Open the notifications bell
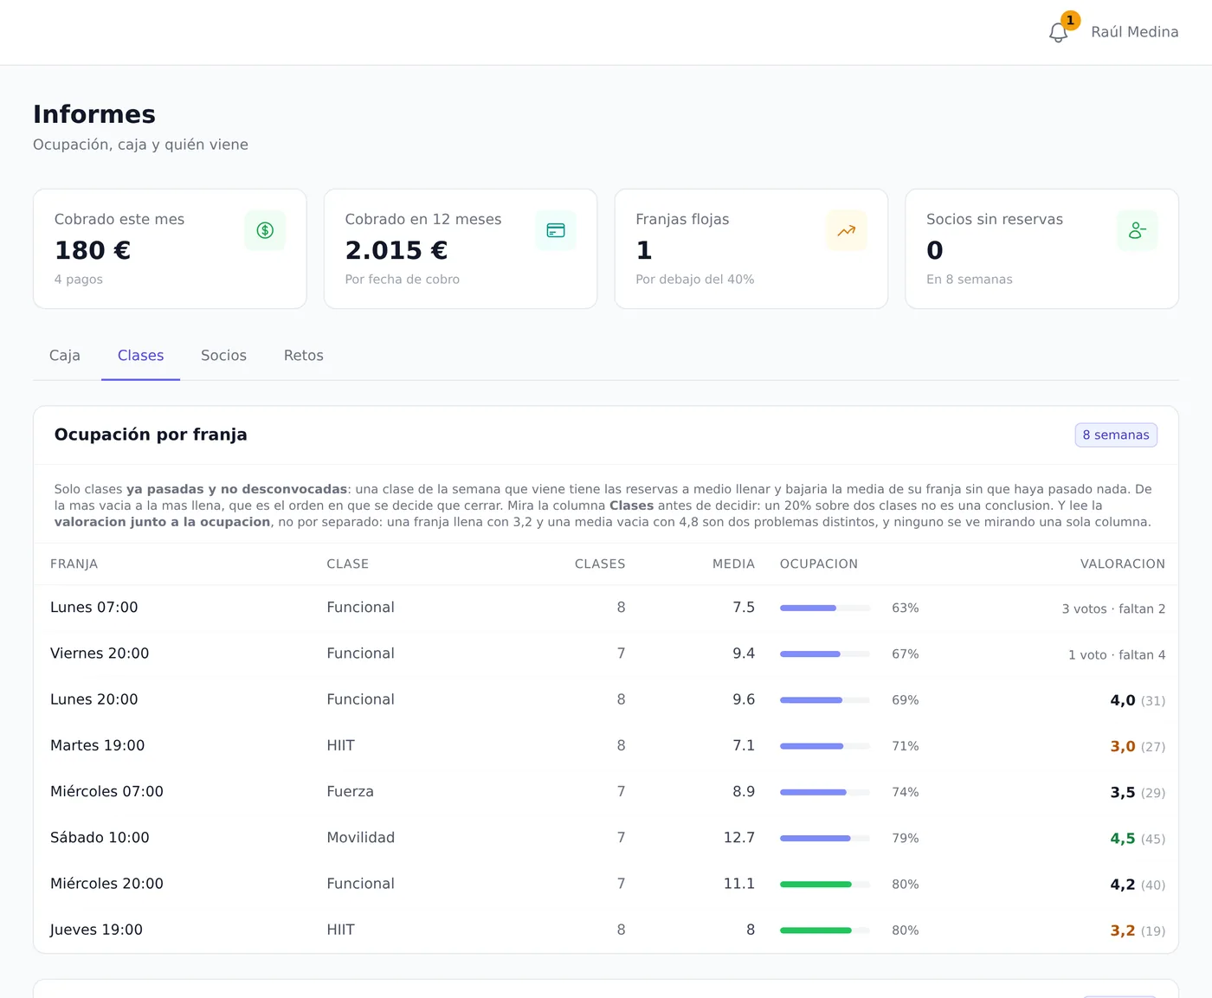Image resolution: width=1212 pixels, height=998 pixels. click(1058, 32)
